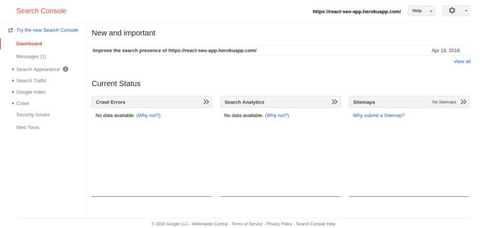
Task: Click the Apr 19, 2018 message date
Action: [446, 50]
